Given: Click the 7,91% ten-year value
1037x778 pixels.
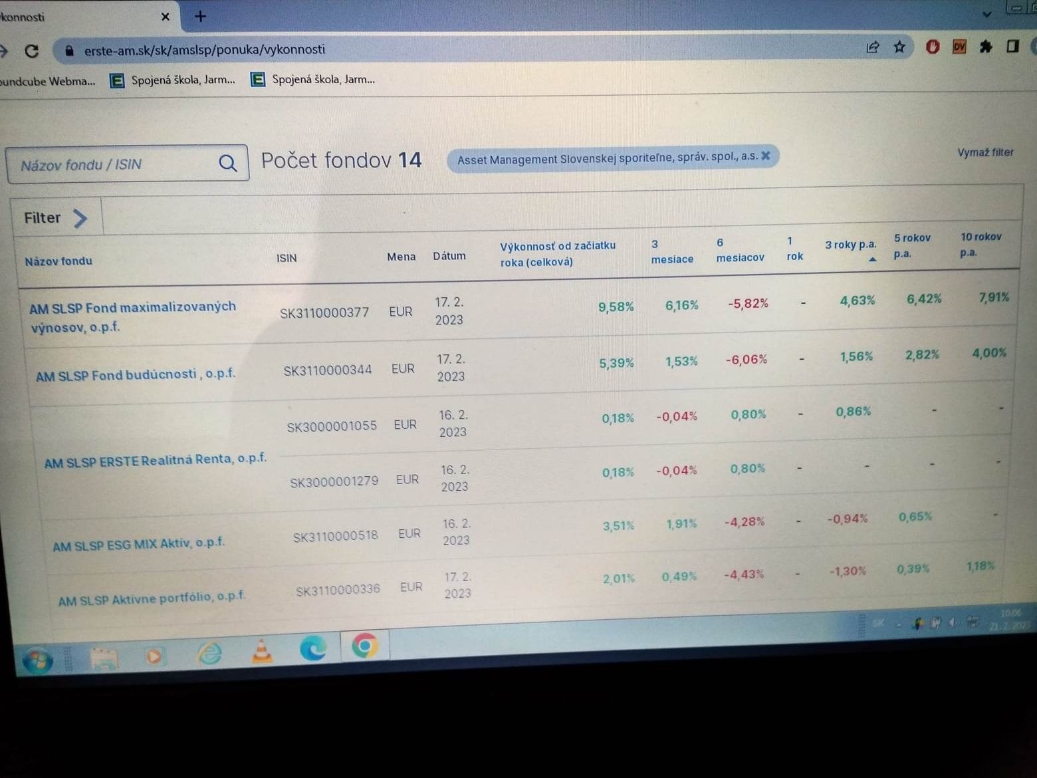Looking at the screenshot, I should (x=994, y=297).
